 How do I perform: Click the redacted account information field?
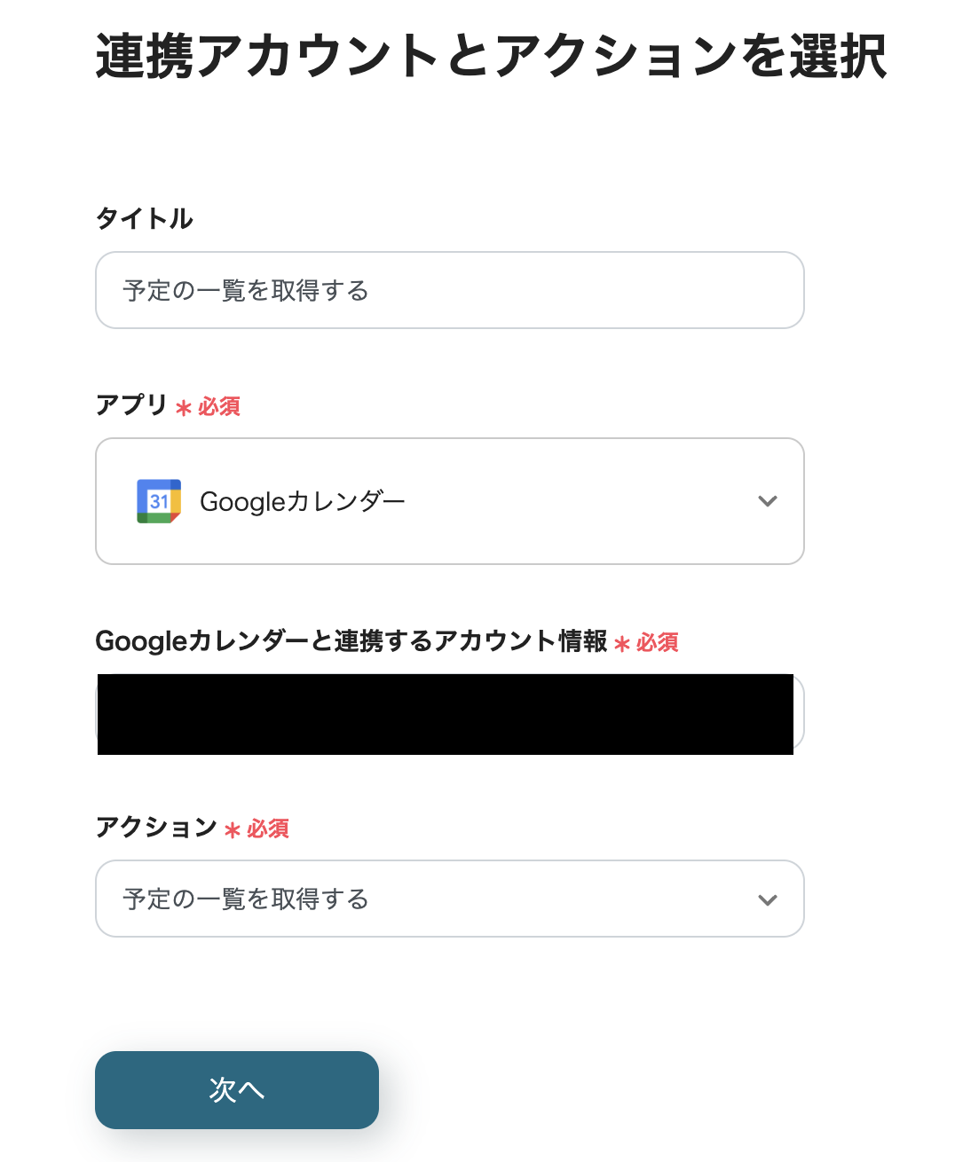[445, 714]
